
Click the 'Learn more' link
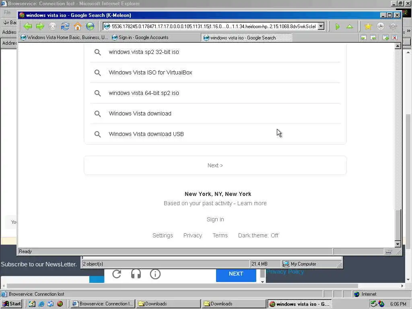252,203
